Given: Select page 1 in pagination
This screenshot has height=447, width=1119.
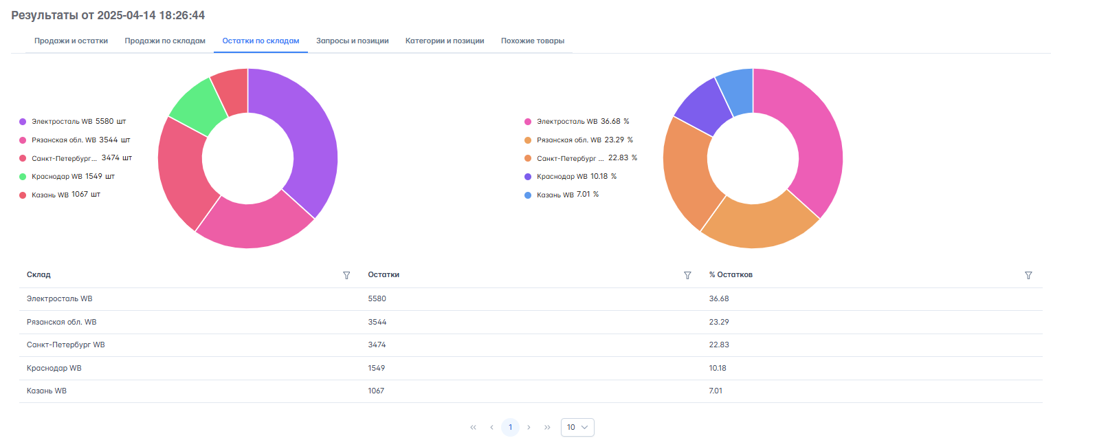Looking at the screenshot, I should click(x=510, y=427).
